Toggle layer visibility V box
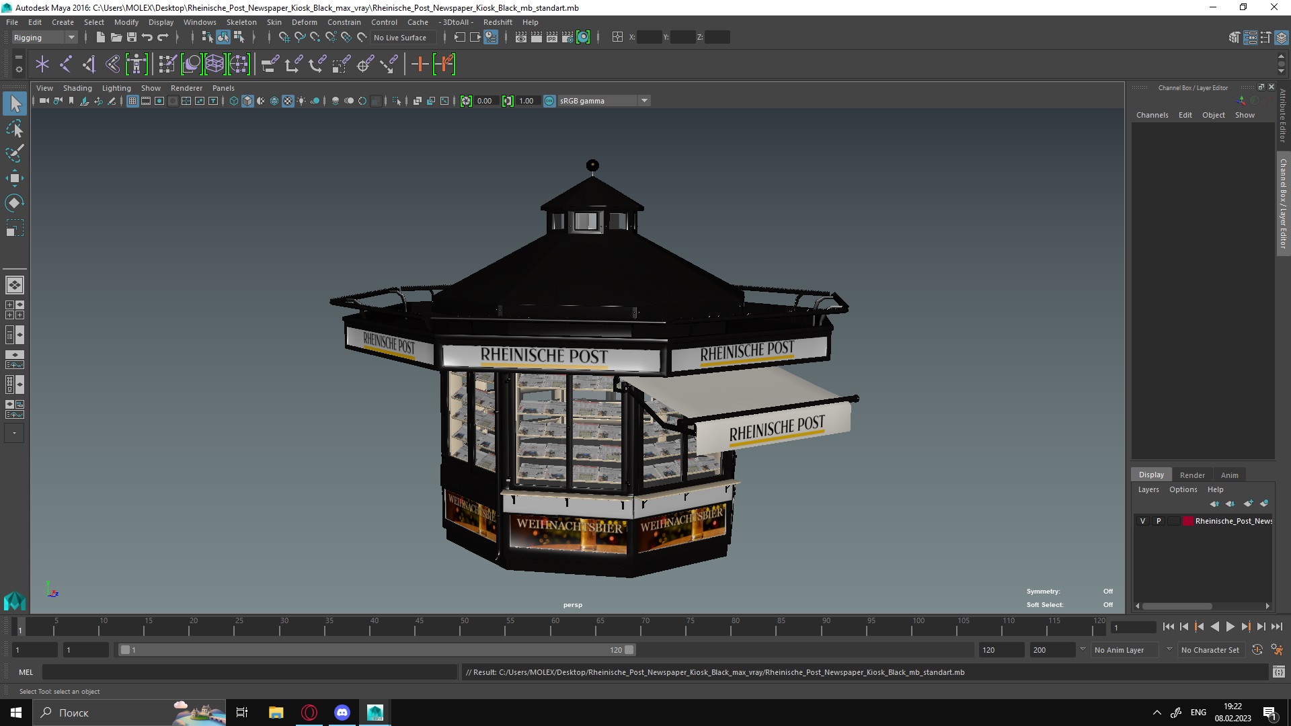Image resolution: width=1291 pixels, height=726 pixels. (x=1142, y=521)
